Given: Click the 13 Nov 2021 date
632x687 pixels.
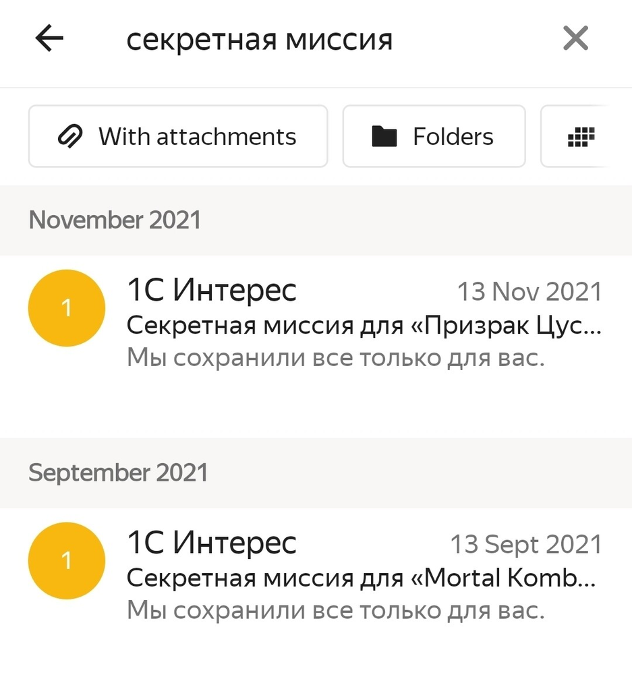Looking at the screenshot, I should (x=529, y=292).
